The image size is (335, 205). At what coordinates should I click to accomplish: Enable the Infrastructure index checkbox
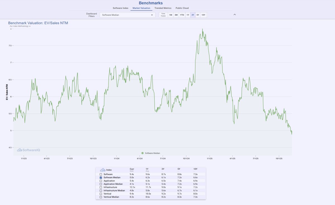click(x=100, y=187)
